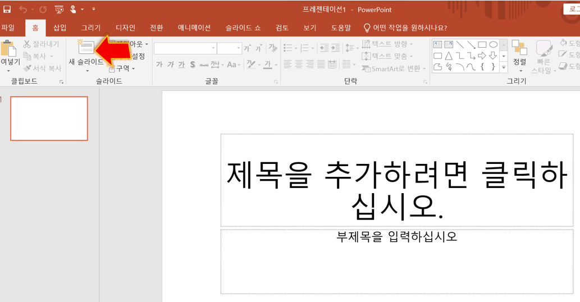
Task: Toggle align text left
Action: coord(288,65)
